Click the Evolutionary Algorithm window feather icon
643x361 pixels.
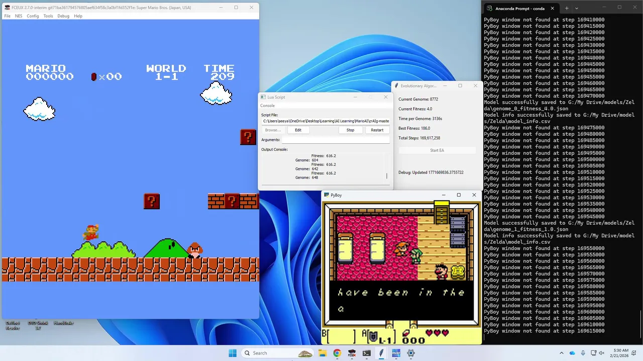(396, 86)
